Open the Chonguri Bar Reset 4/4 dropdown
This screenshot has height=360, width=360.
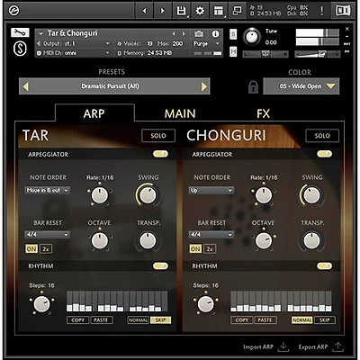click(x=211, y=235)
